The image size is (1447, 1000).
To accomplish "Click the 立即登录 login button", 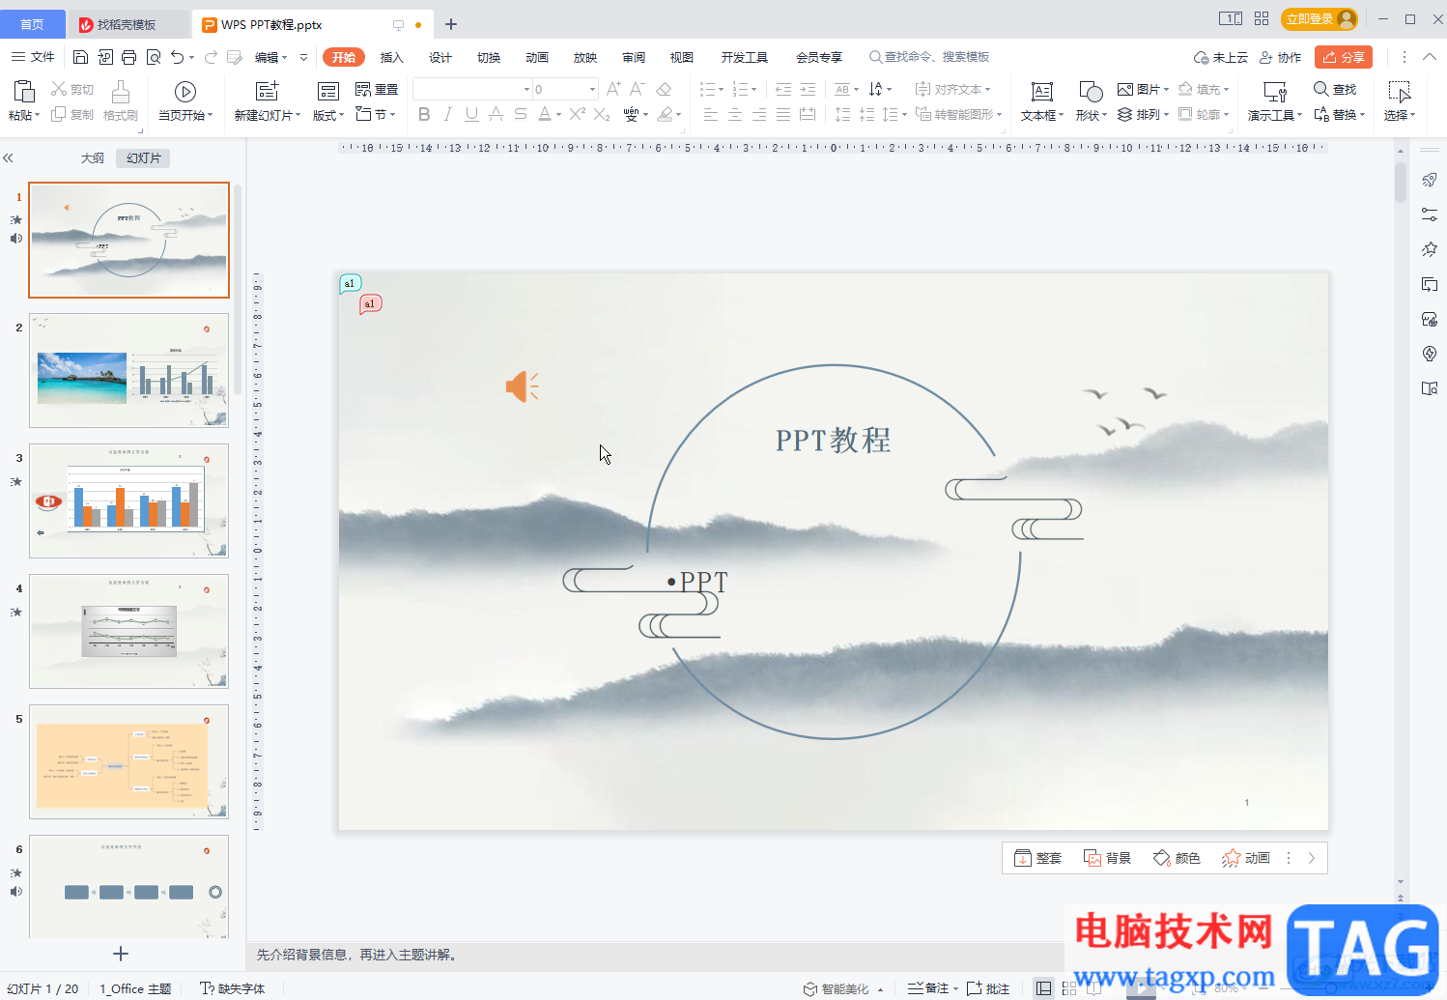I will (1319, 19).
